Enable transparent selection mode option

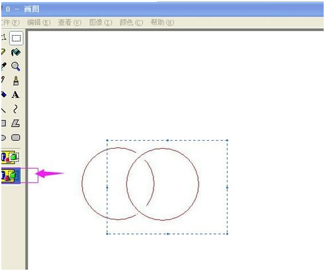(11, 176)
